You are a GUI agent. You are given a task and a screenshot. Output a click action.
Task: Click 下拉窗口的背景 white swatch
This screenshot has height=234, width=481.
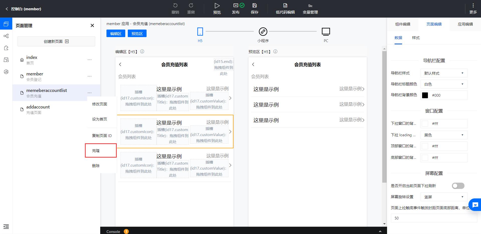tap(425, 124)
